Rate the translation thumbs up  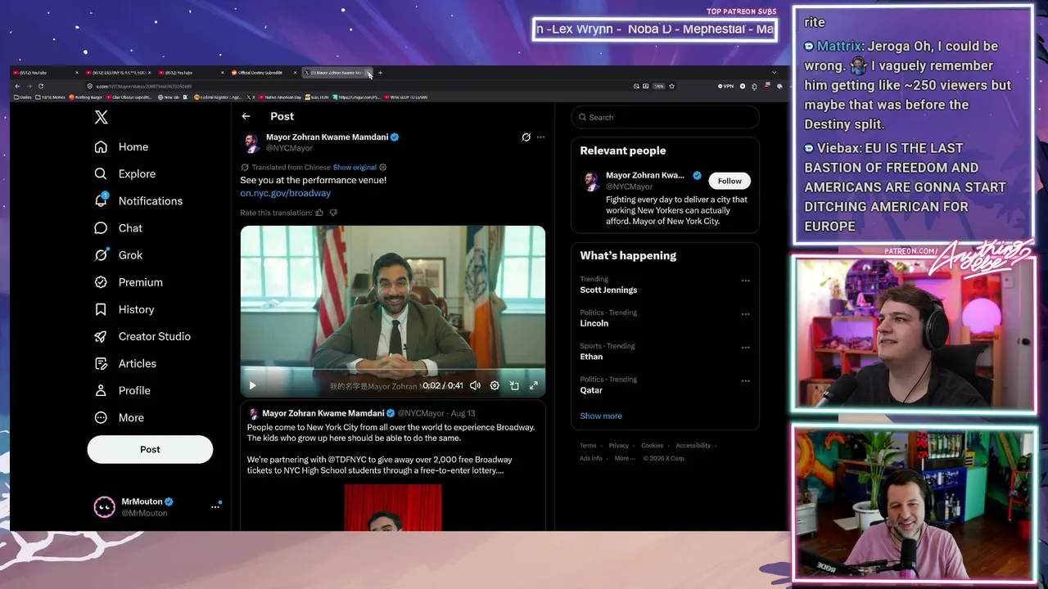pos(319,213)
